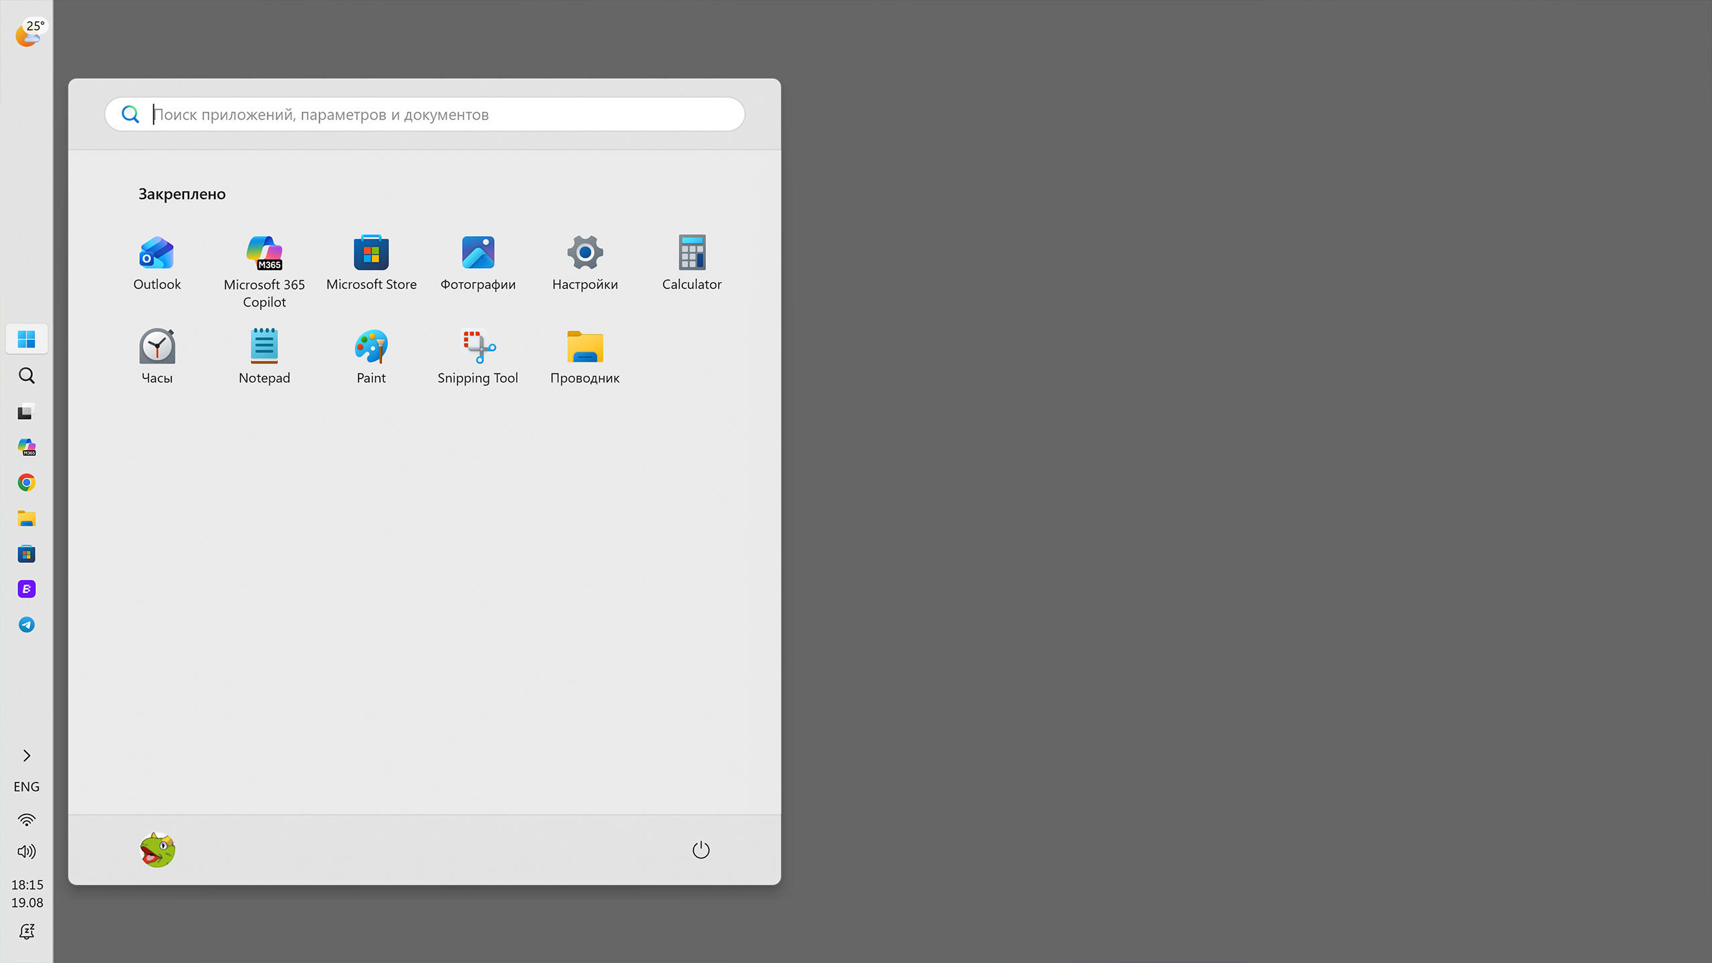Screen dimensions: 1712x963
Task: Open the Фотографии app
Action: point(478,263)
